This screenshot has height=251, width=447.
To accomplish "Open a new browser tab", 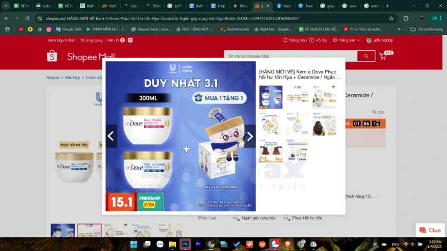I will [387, 6].
